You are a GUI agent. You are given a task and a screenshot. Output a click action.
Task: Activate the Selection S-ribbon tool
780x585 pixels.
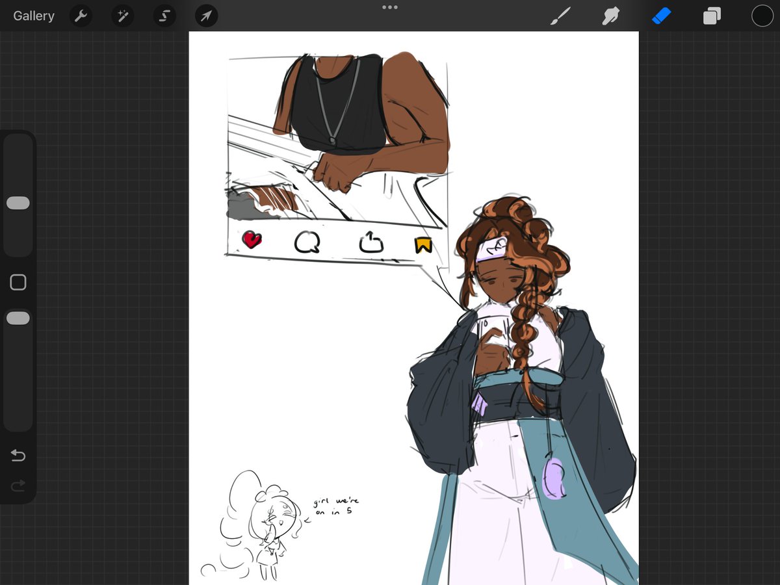pyautogui.click(x=164, y=16)
